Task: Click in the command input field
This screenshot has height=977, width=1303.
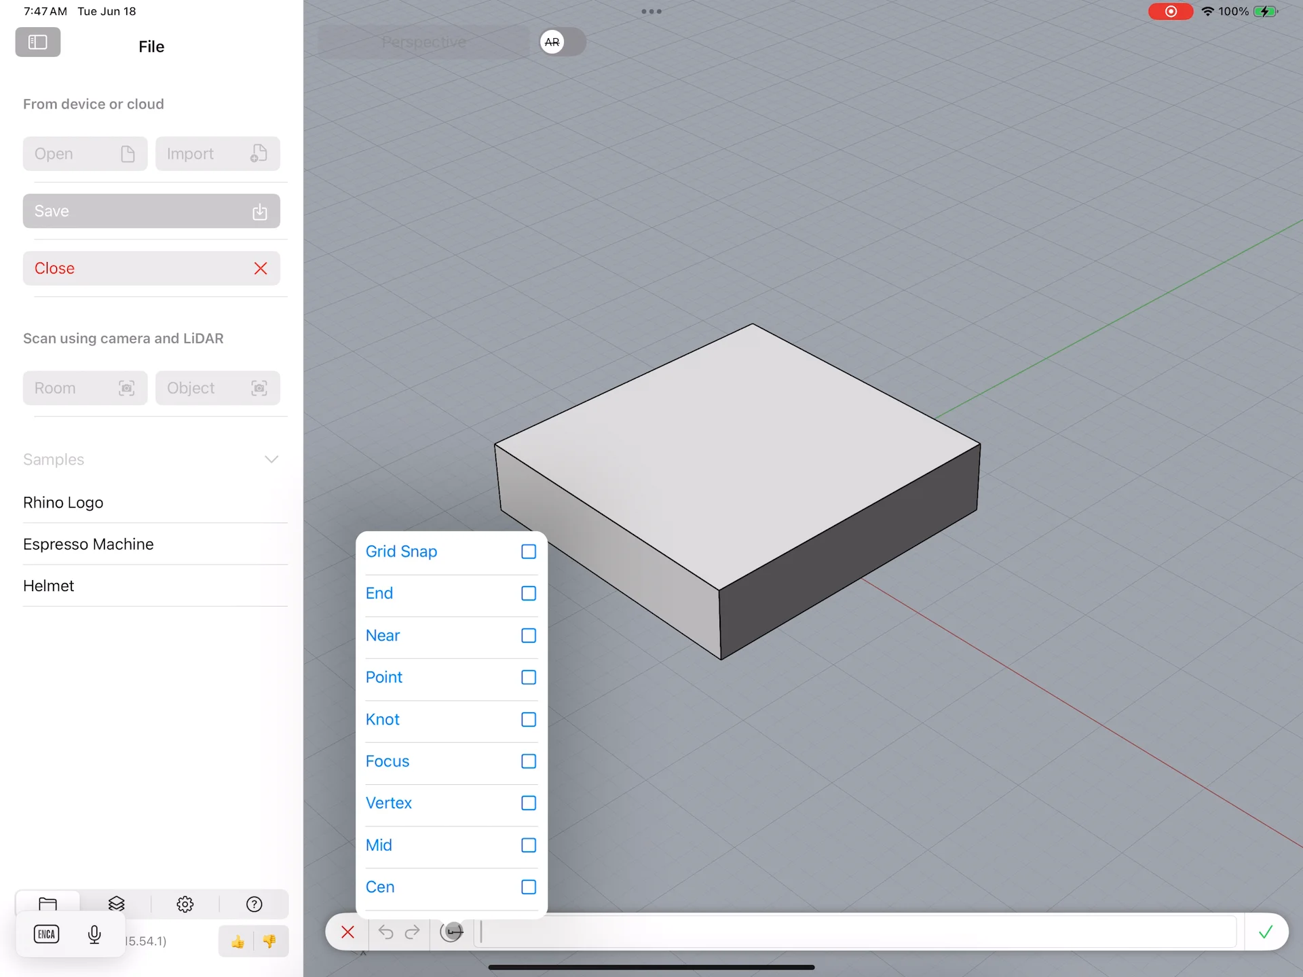Action: point(855,932)
